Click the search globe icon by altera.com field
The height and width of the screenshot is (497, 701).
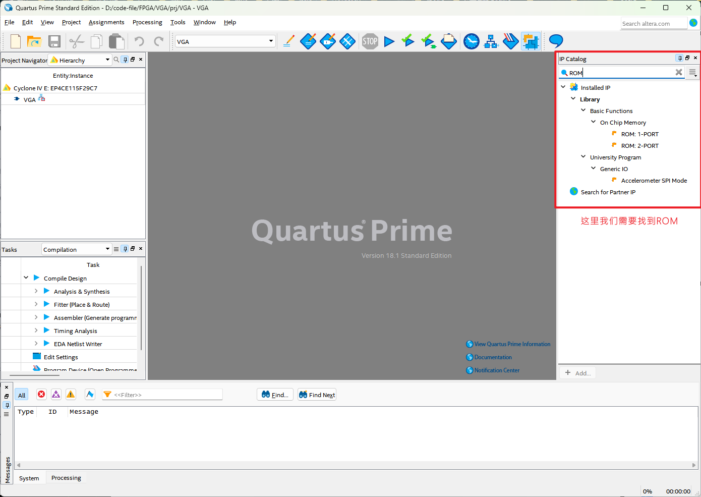pyautogui.click(x=693, y=23)
